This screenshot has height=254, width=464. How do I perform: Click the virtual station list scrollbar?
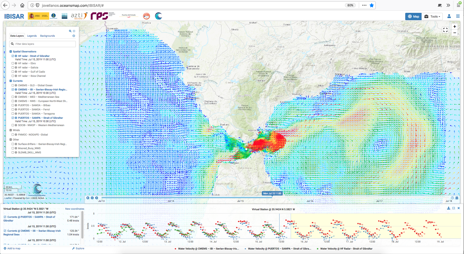coord(82,225)
